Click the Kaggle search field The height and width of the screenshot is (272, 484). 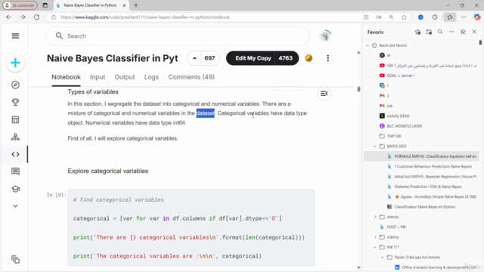coord(177,36)
